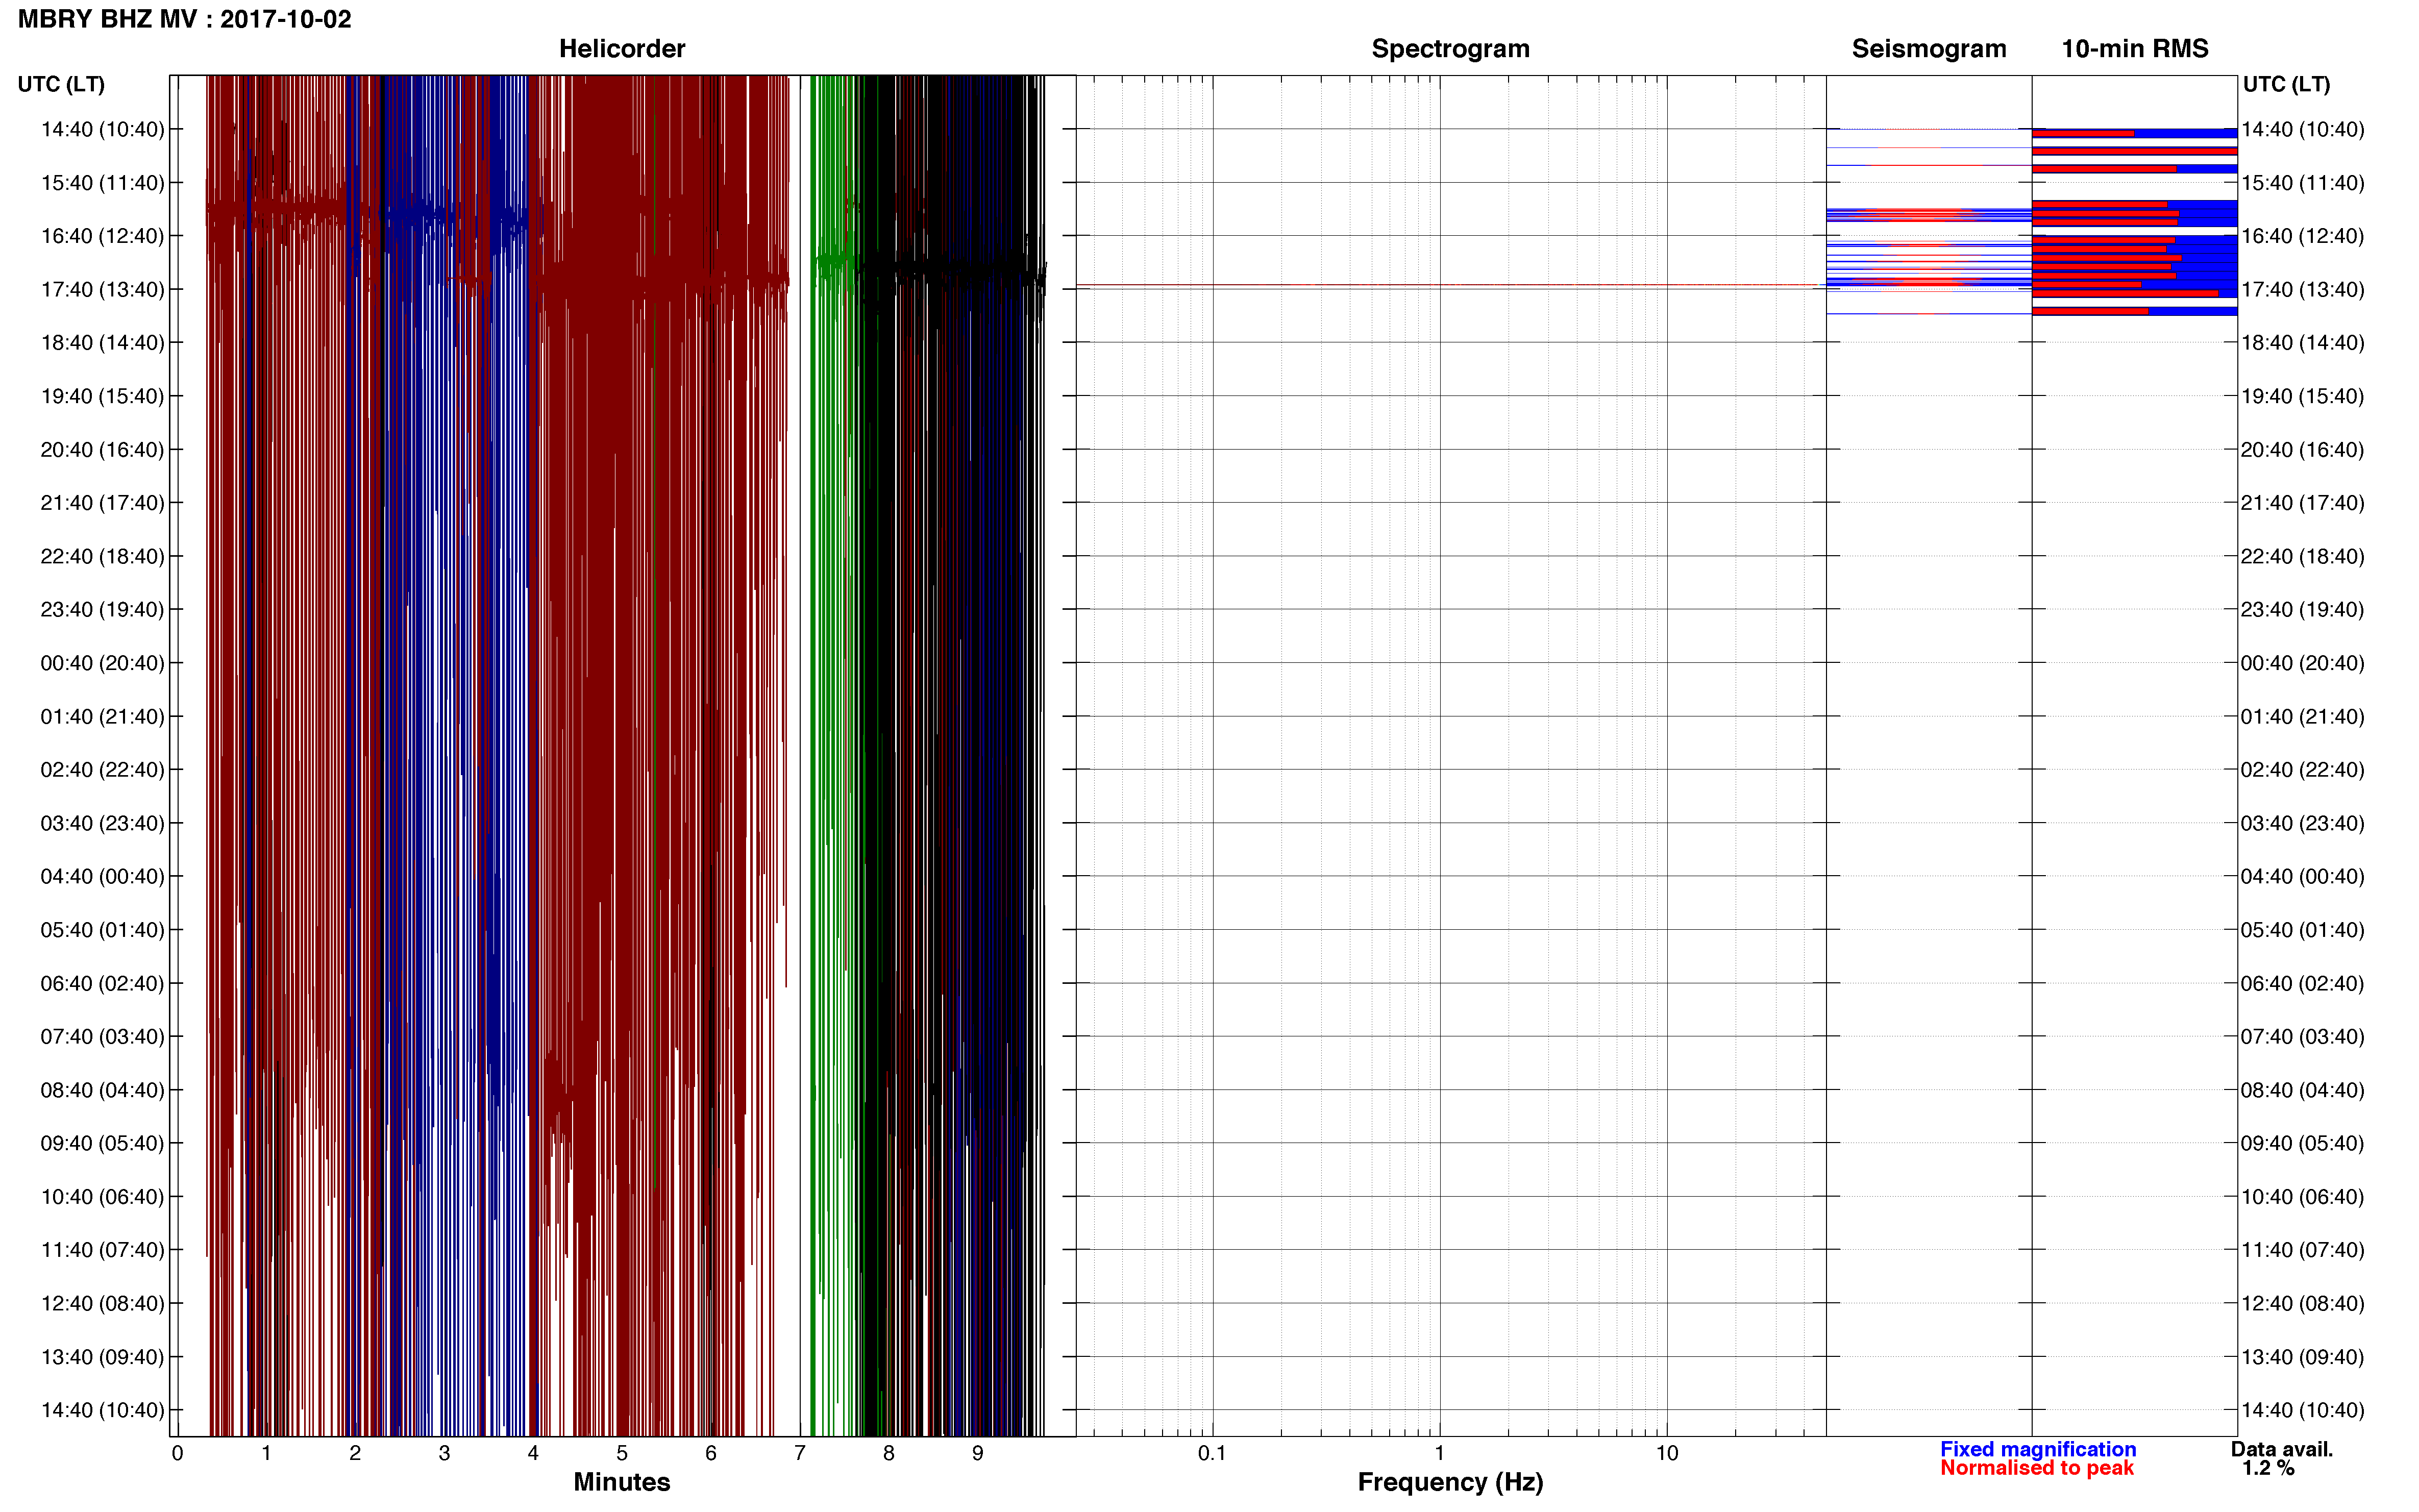
Task: Click 21:40 (17:40) on Helicorder time axis
Action: (x=102, y=503)
